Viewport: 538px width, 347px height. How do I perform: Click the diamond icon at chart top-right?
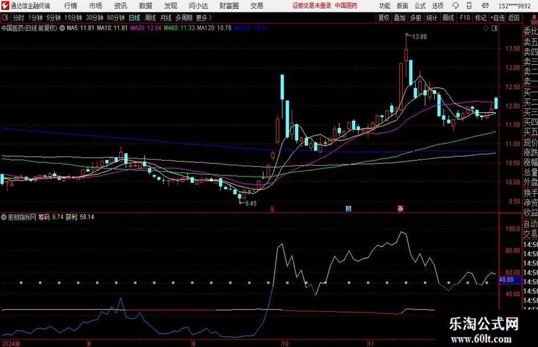486,28
